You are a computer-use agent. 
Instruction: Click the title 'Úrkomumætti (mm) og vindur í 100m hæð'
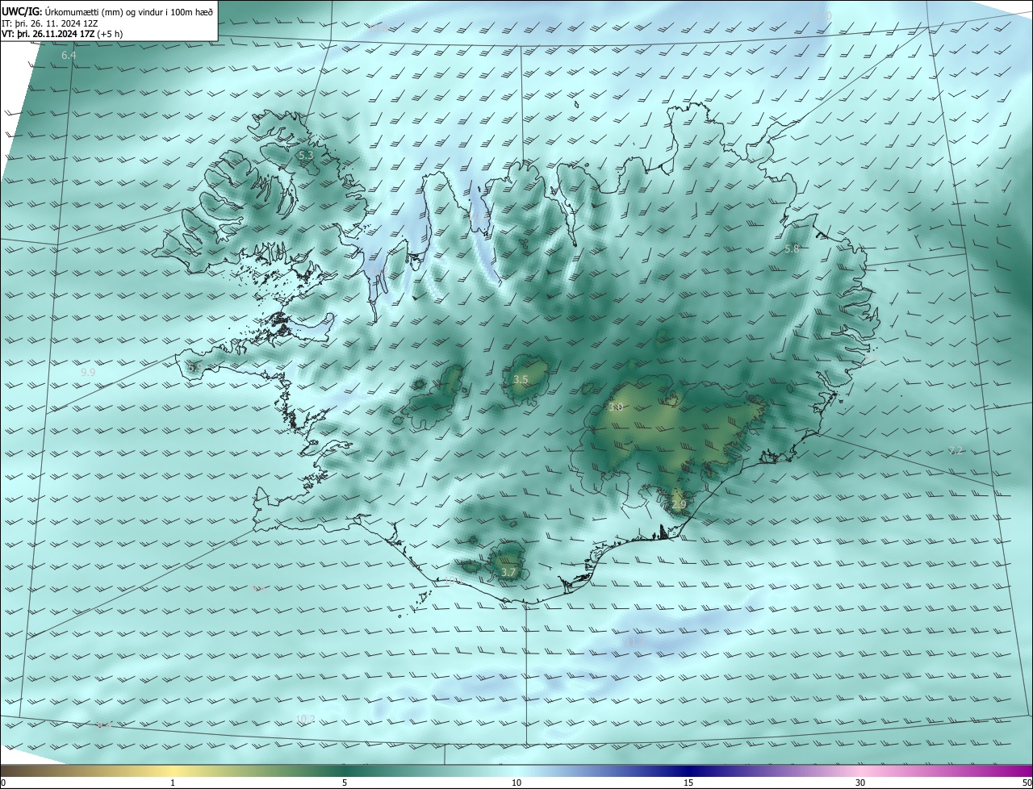(x=129, y=10)
